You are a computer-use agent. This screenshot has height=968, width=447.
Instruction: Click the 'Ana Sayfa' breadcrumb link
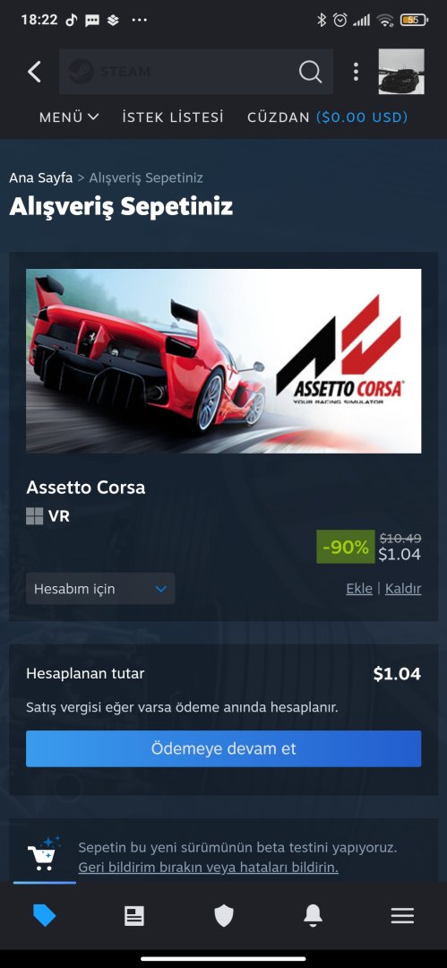pos(40,177)
